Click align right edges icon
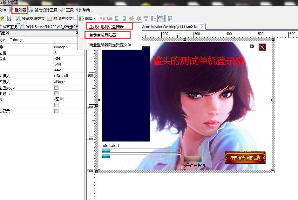The width and height of the screenshot is (298, 200). [124, 18]
